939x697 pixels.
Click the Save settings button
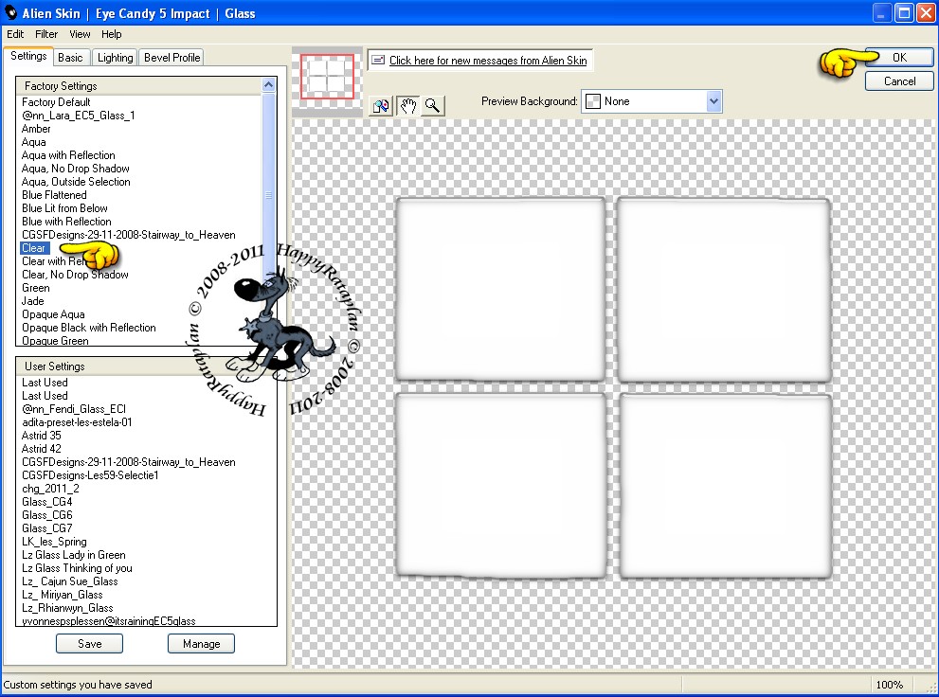coord(89,644)
